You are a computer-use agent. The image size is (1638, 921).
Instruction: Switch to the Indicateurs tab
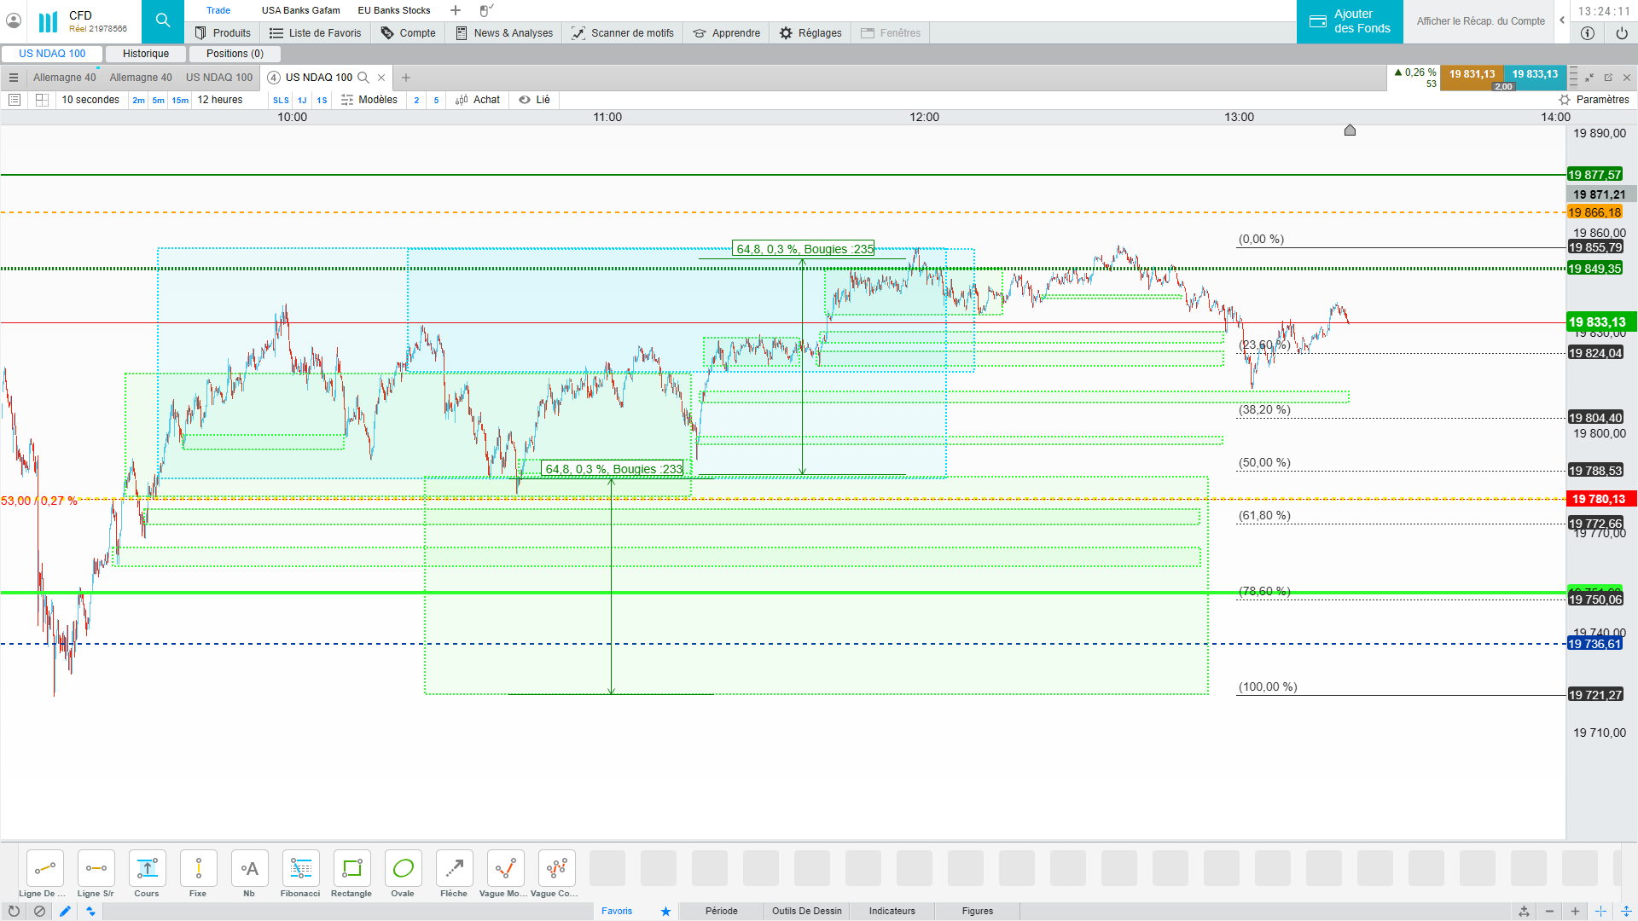click(x=892, y=911)
